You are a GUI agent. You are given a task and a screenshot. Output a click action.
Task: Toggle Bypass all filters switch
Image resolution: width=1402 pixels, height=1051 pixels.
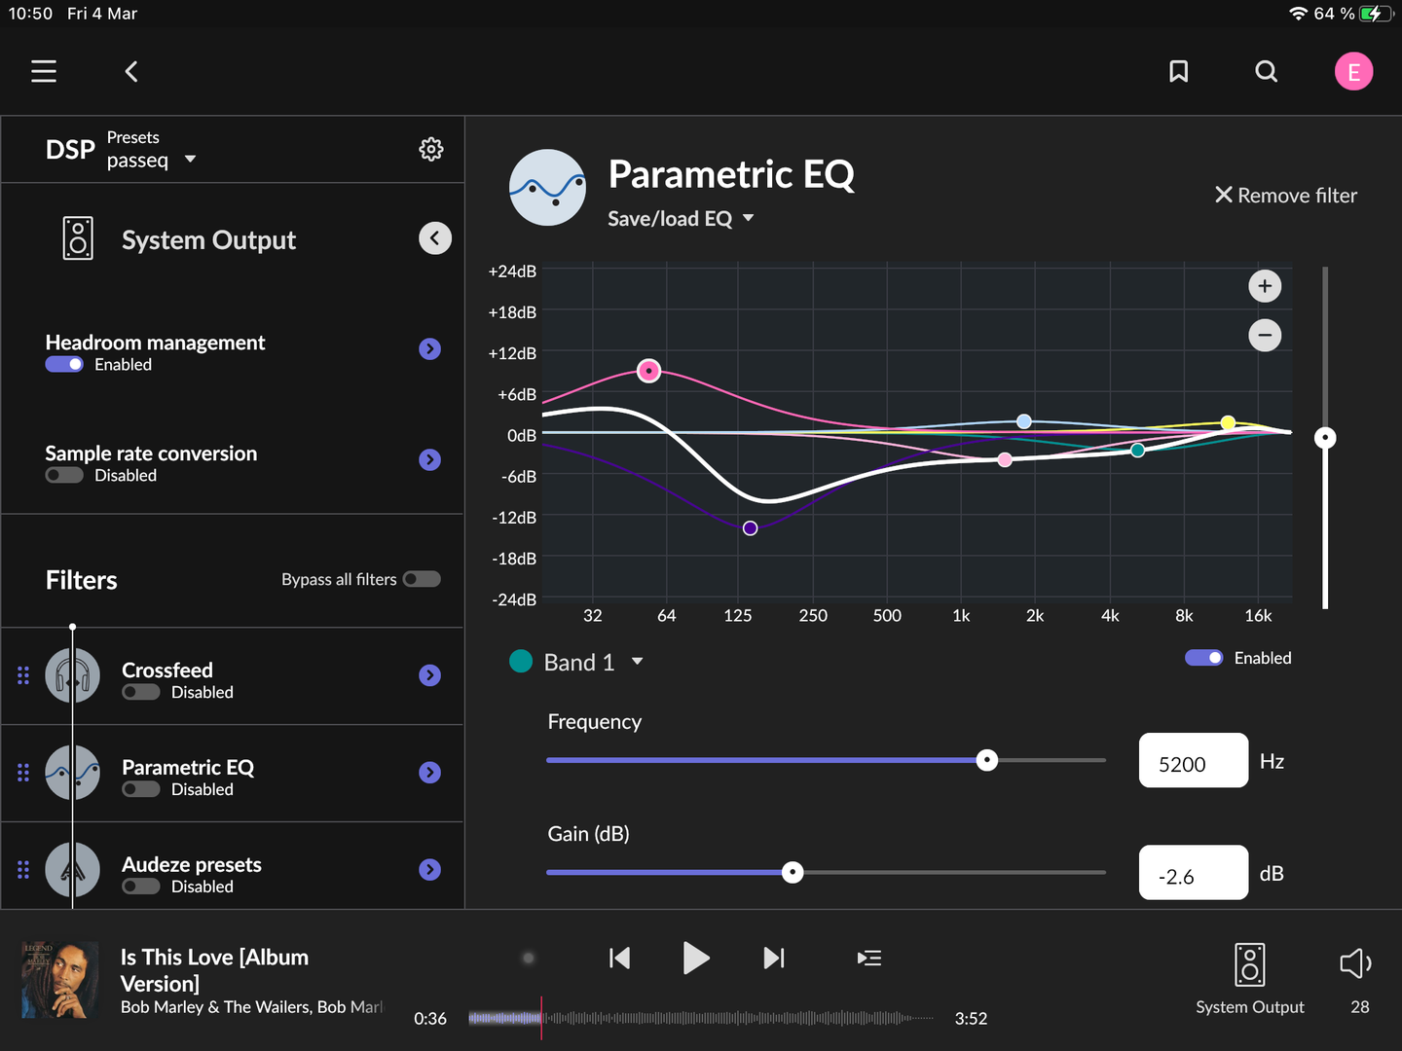pos(422,579)
